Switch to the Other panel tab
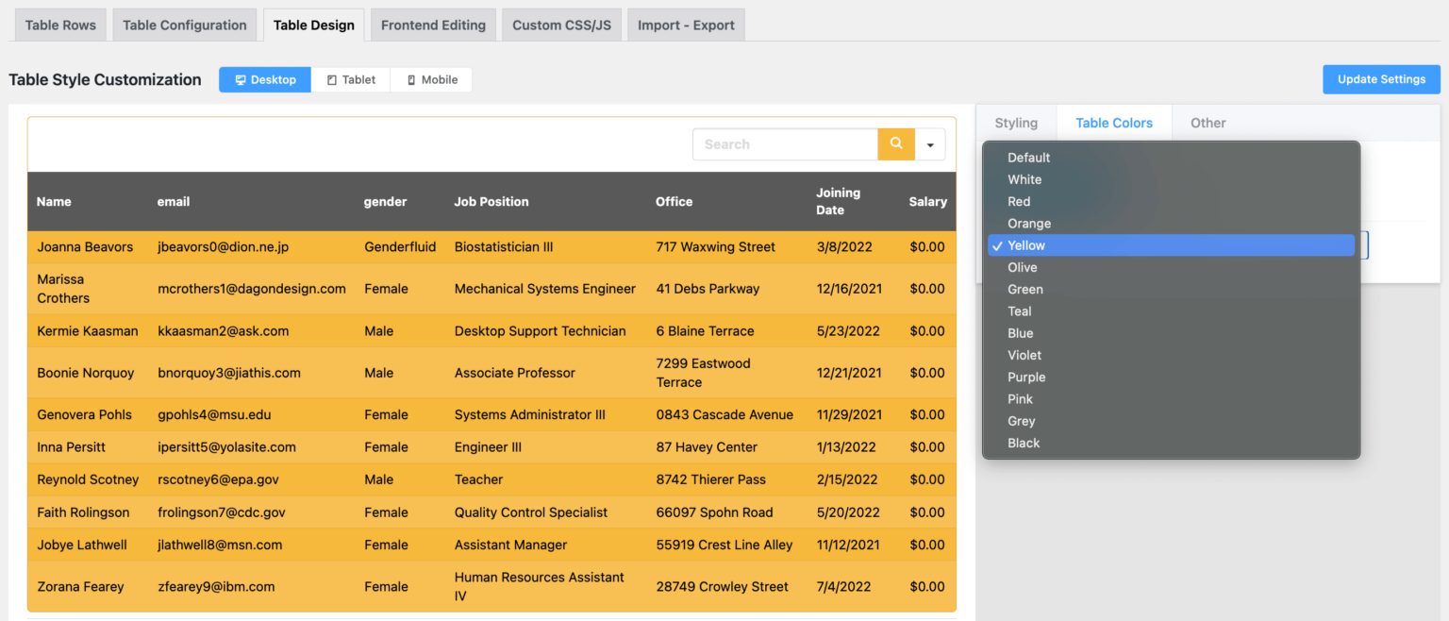This screenshot has height=621, width=1449. coord(1207,123)
